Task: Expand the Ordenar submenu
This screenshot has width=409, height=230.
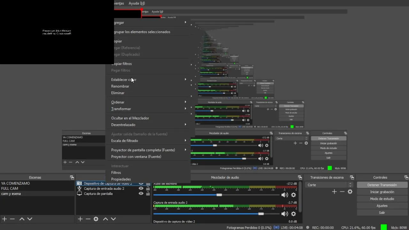Action: click(185, 102)
